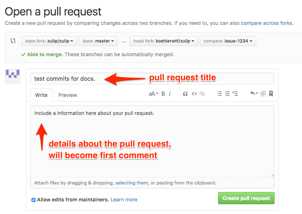The image size is (302, 214).
Task: Mention a user with the @ icon
Action: (x=263, y=94)
